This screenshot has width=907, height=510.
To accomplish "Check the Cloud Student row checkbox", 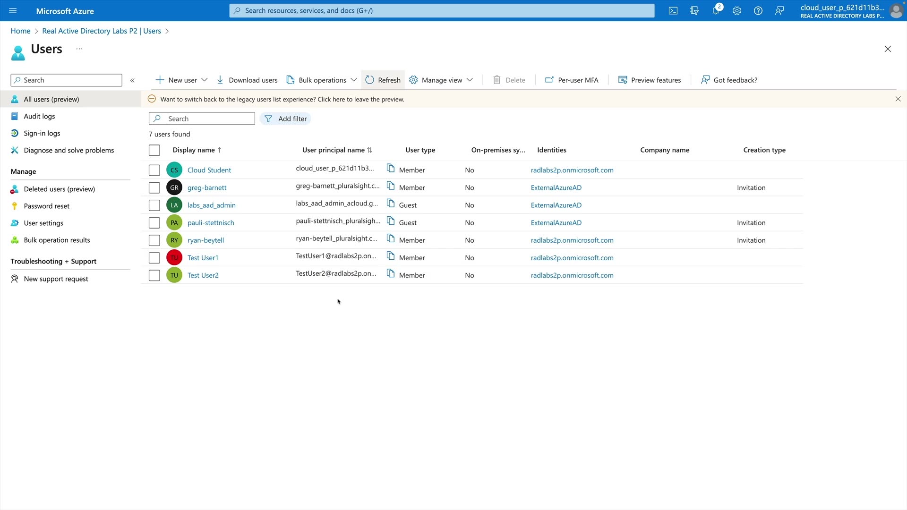I will point(154,170).
